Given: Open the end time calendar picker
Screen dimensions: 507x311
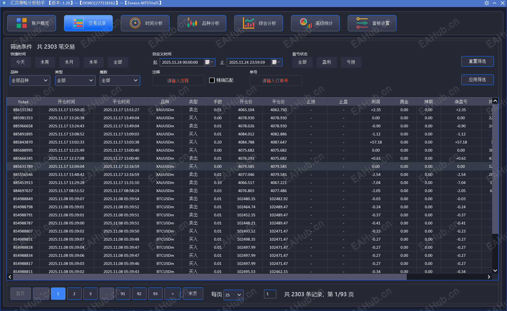Looking at the screenshot, I should (x=275, y=62).
